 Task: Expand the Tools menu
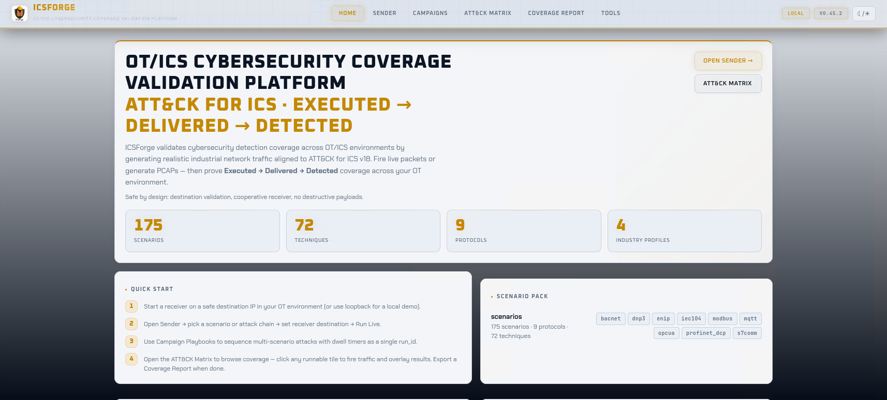610,13
